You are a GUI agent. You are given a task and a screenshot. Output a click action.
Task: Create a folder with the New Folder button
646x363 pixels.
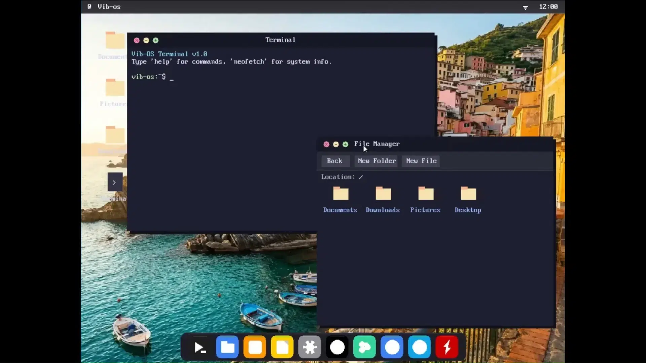[376, 161]
